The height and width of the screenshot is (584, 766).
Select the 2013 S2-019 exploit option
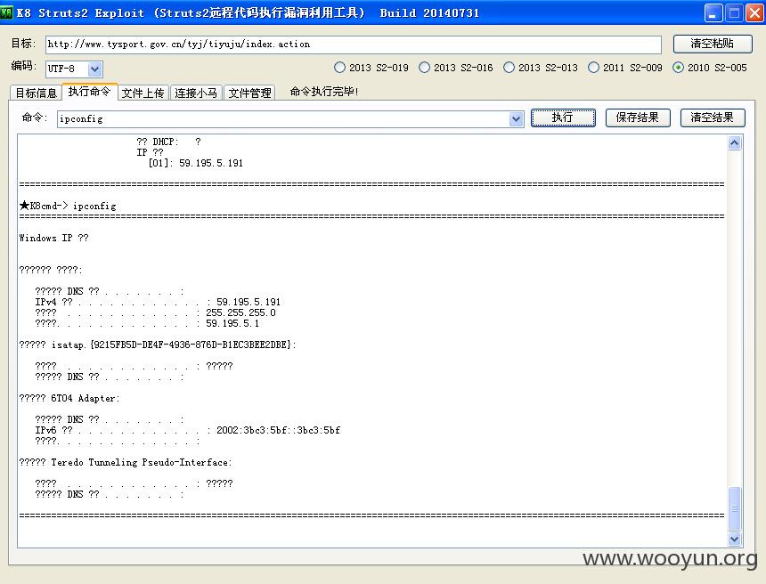(371, 68)
